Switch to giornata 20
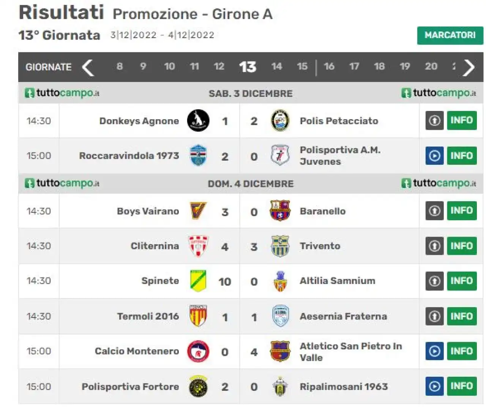This screenshot has width=486, height=409. pos(431,66)
